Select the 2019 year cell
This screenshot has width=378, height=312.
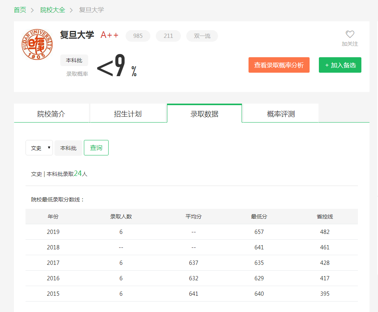click(53, 232)
